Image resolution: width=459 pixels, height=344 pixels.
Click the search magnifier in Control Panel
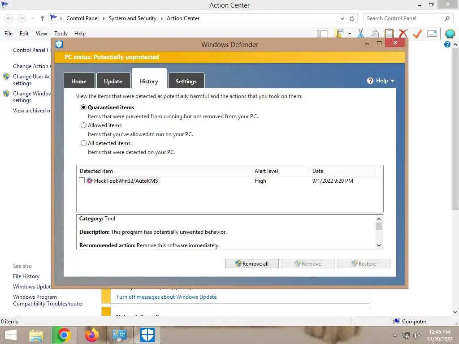click(x=447, y=18)
